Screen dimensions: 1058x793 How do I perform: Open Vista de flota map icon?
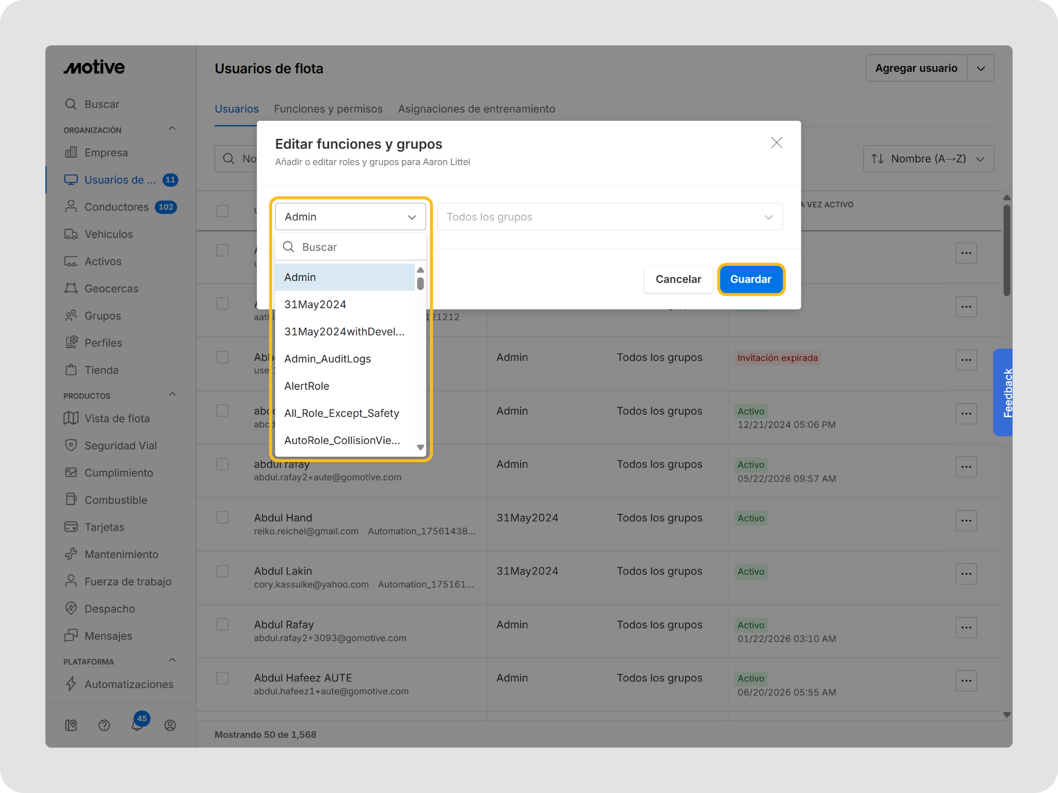[x=71, y=418]
